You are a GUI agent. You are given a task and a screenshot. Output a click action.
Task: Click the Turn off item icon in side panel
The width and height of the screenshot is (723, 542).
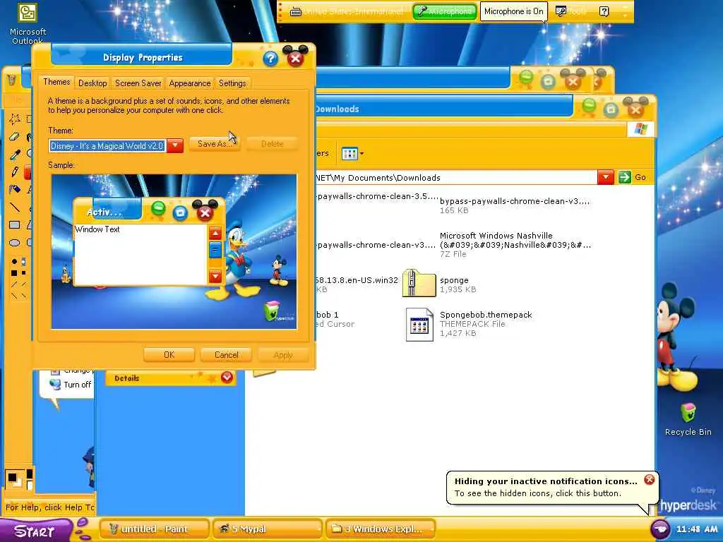tap(55, 385)
